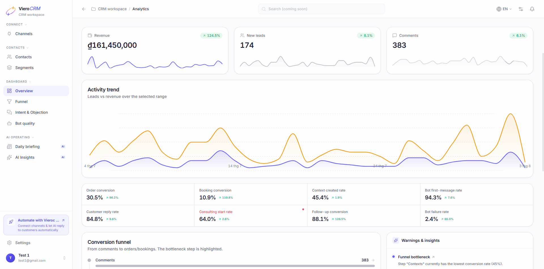Open Settings in sidebar
The height and width of the screenshot is (269, 544).
pos(36,243)
